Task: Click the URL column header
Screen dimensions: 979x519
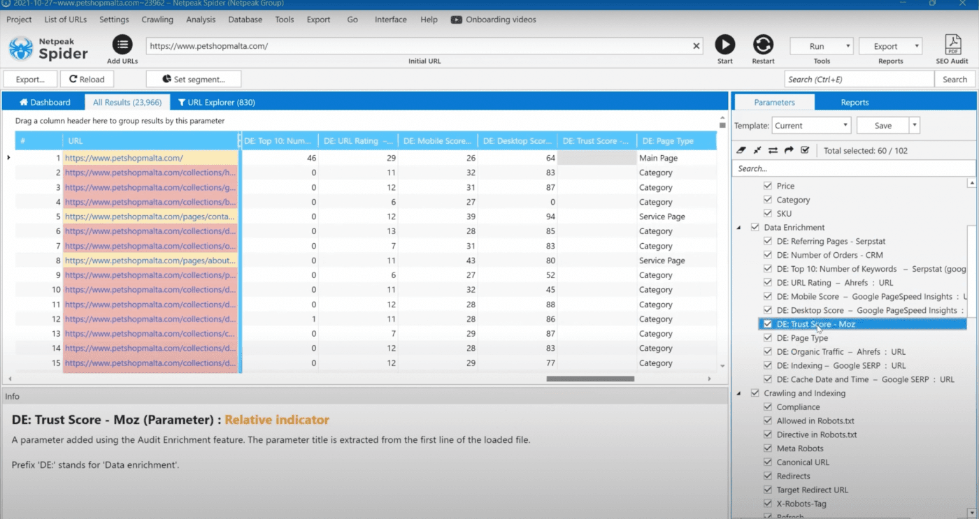Action: [x=150, y=140]
